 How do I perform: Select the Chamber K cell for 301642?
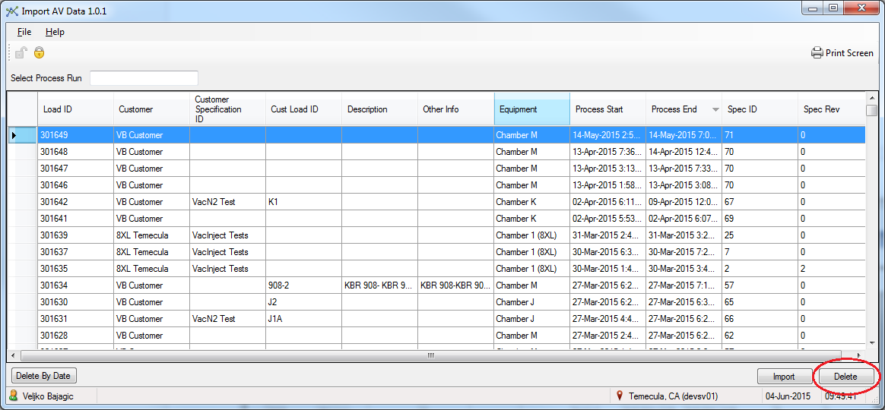531,202
